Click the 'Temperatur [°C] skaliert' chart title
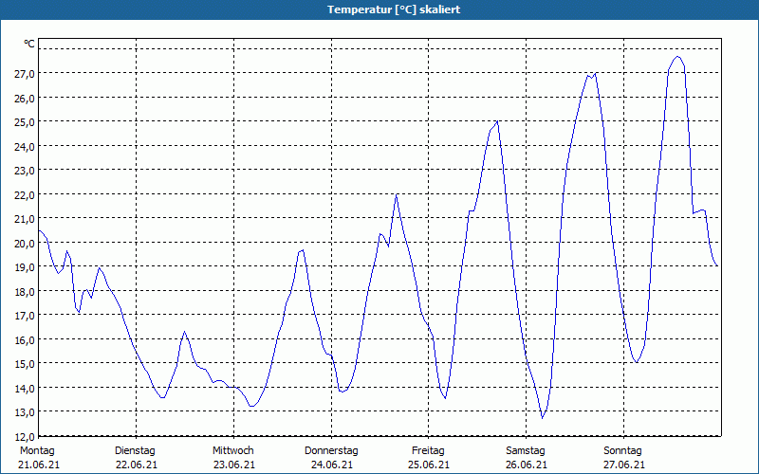Screen dimensions: 759x474 379,9
